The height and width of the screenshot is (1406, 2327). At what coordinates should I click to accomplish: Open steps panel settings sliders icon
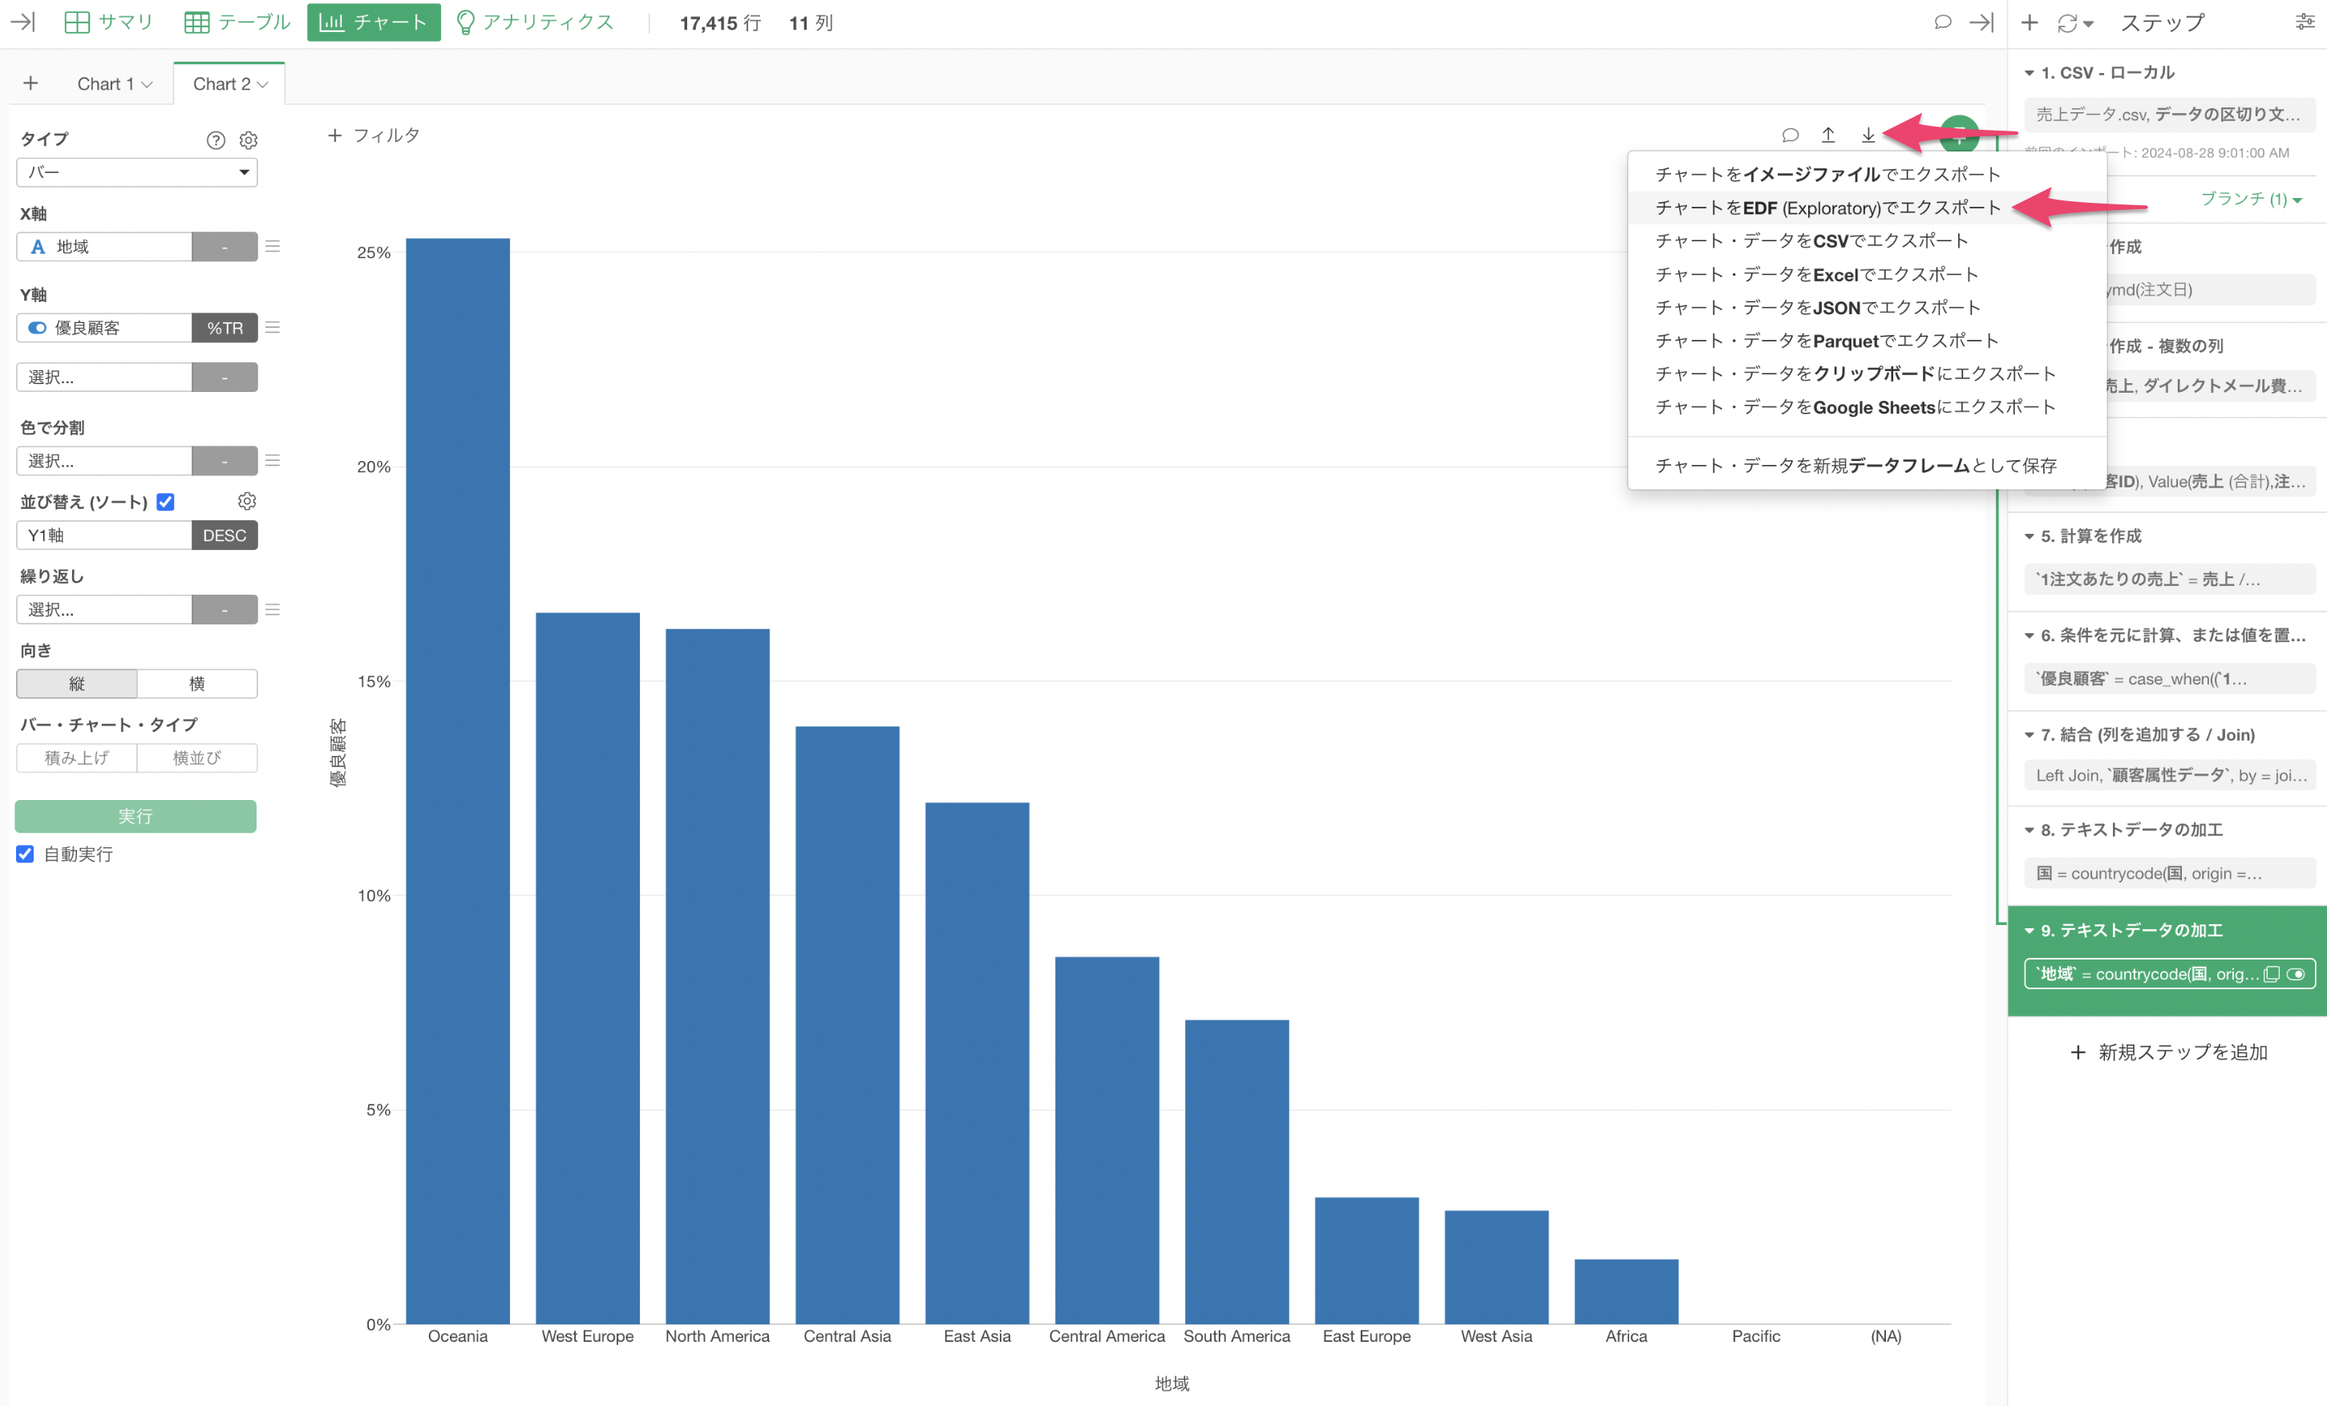[x=2305, y=22]
